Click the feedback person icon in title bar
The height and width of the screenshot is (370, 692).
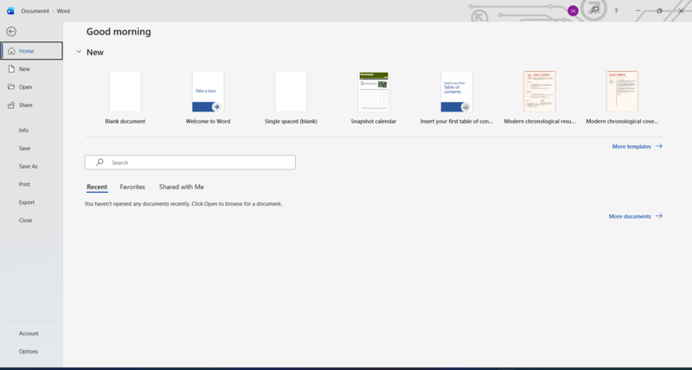coord(595,10)
